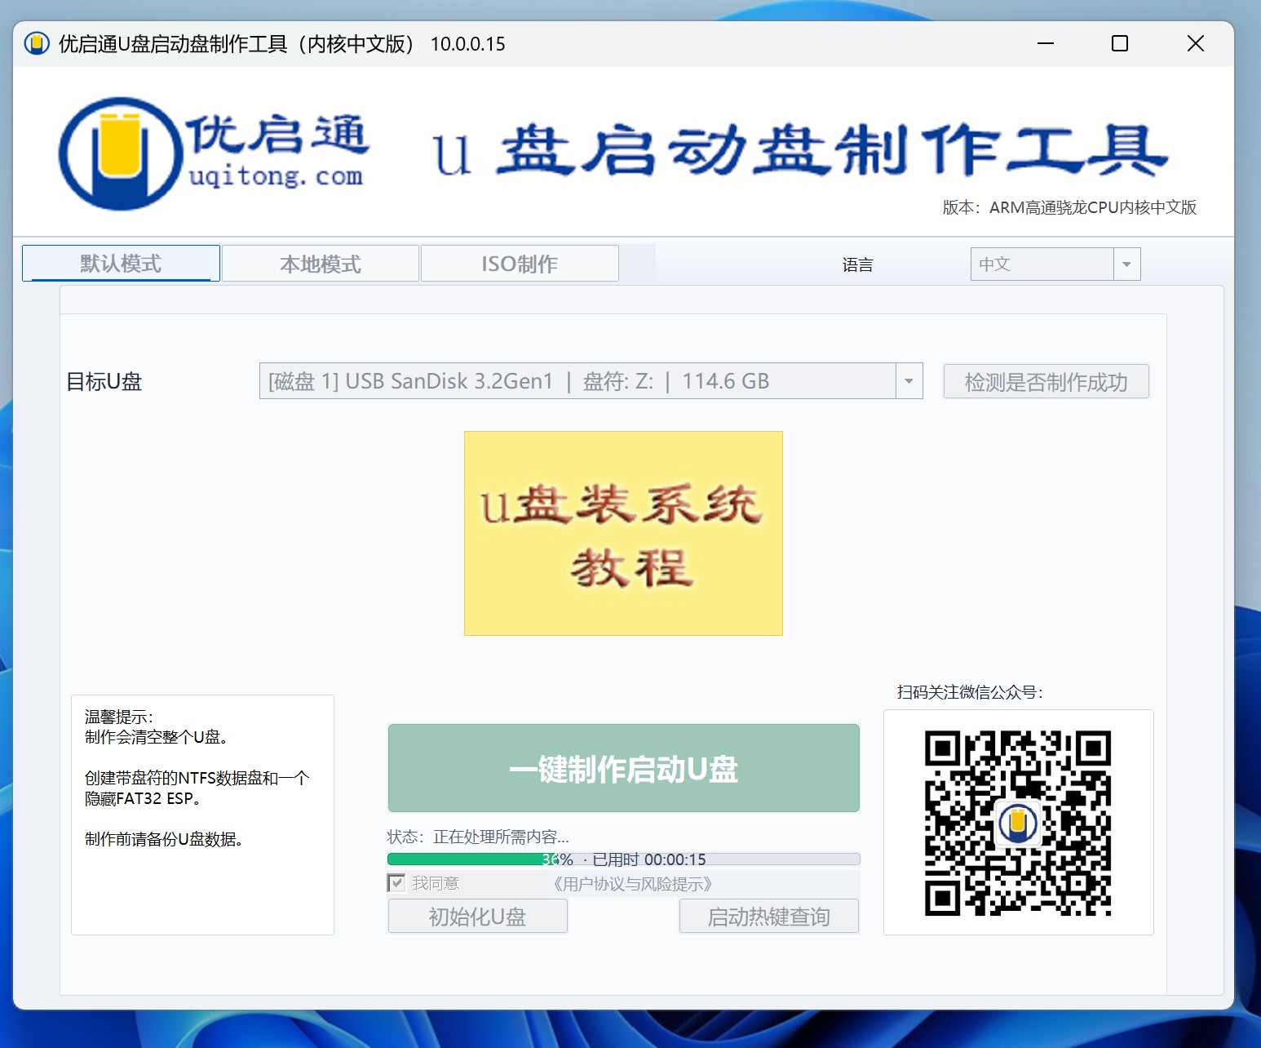The image size is (1261, 1048).
Task: Click the 状态: 正在处理所需内容... status text
Action: [478, 837]
